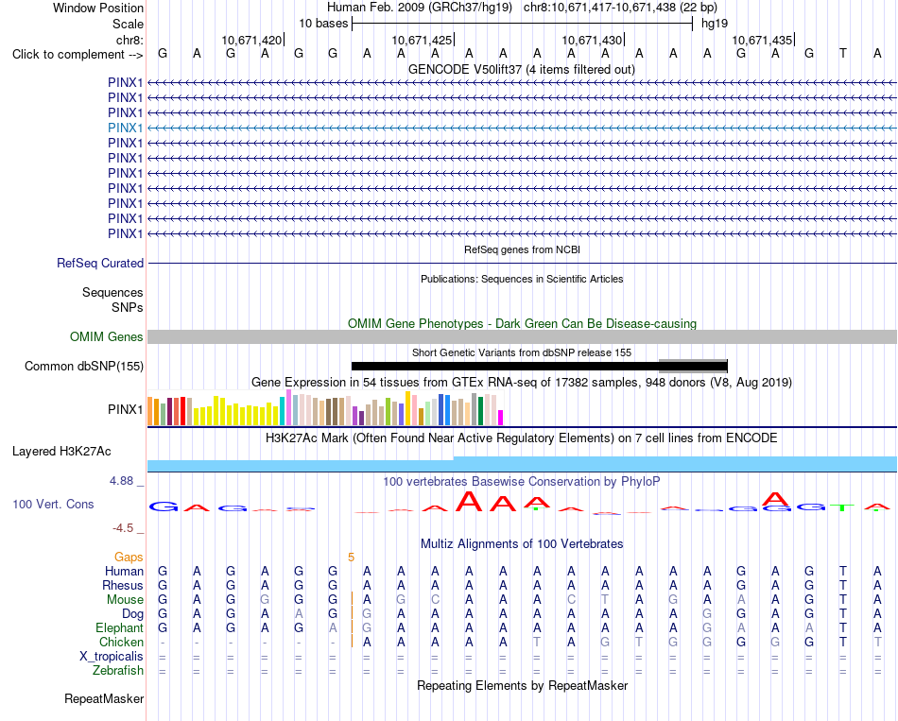The width and height of the screenshot is (898, 721).
Task: Click the 'Common dbSNP(155)' track label
Action: pos(83,366)
